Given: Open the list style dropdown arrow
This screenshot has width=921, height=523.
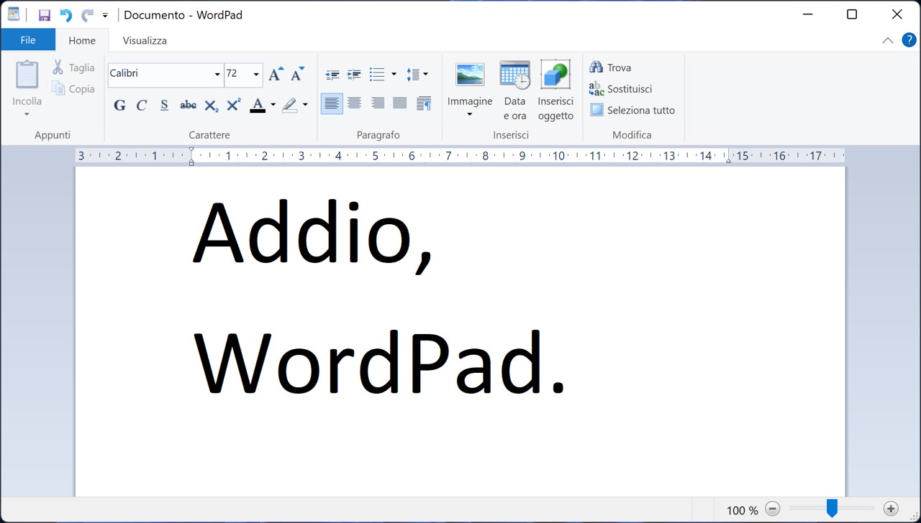Looking at the screenshot, I should [x=394, y=74].
